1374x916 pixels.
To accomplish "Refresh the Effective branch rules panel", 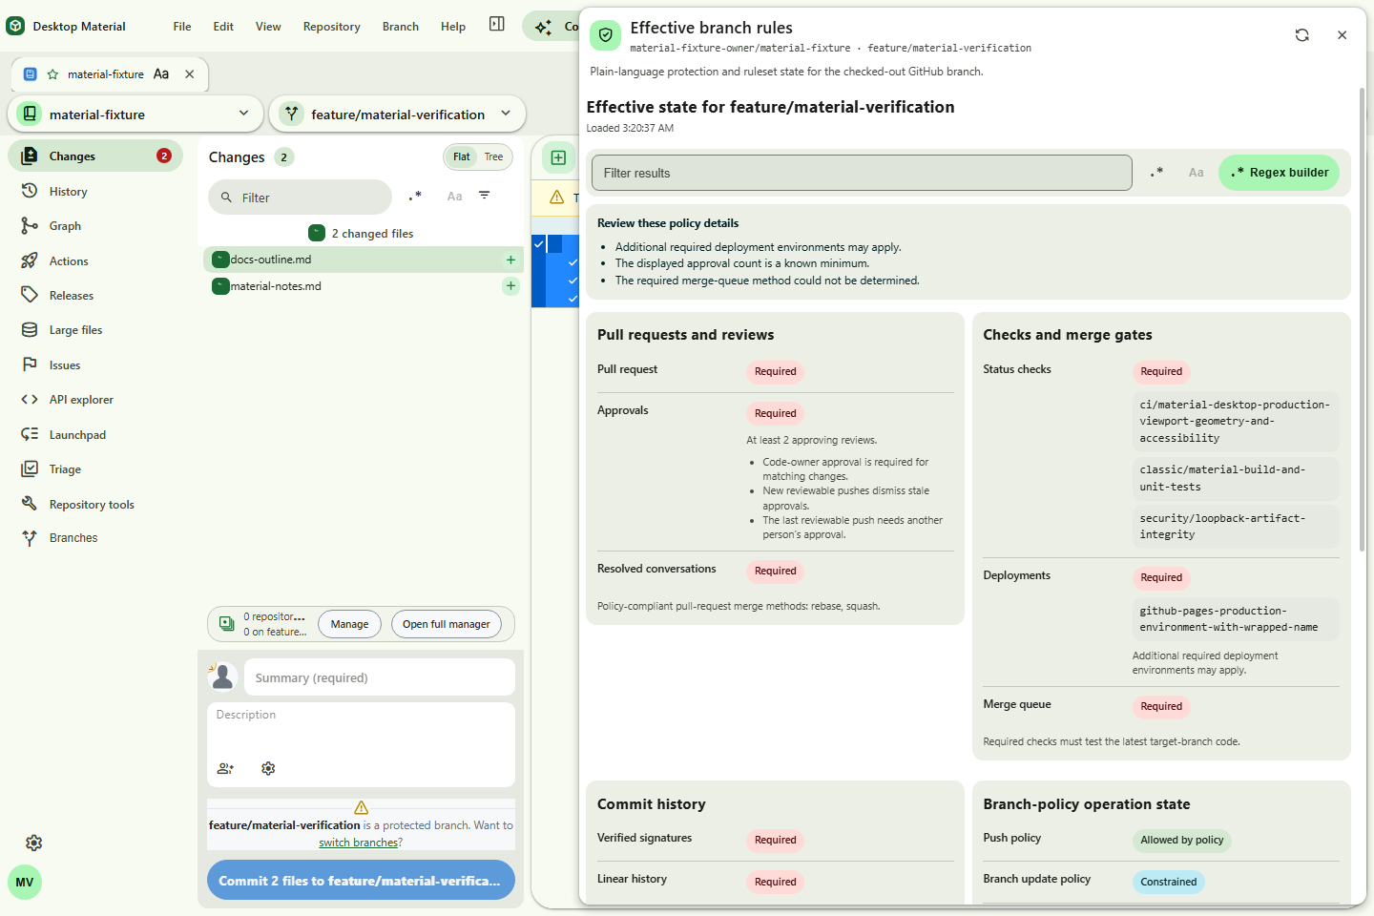I will 1301,35.
